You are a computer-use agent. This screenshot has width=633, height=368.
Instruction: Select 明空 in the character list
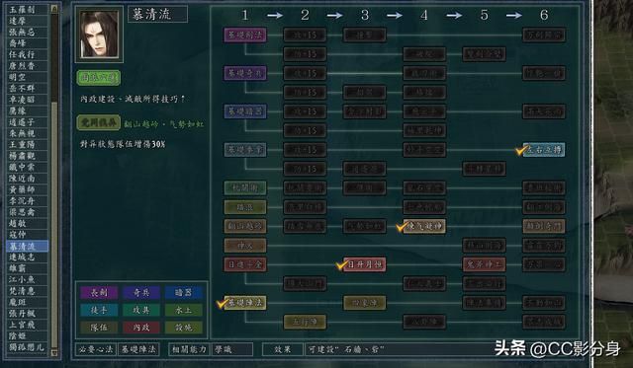pyautogui.click(x=27, y=77)
